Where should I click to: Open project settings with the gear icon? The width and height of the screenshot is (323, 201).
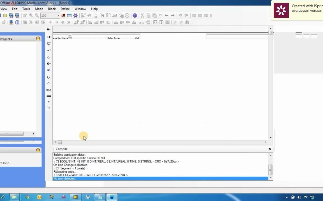coord(75,15)
